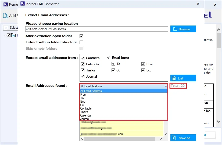Click the Browse folder button
The width and height of the screenshot is (222, 145).
click(x=183, y=29)
